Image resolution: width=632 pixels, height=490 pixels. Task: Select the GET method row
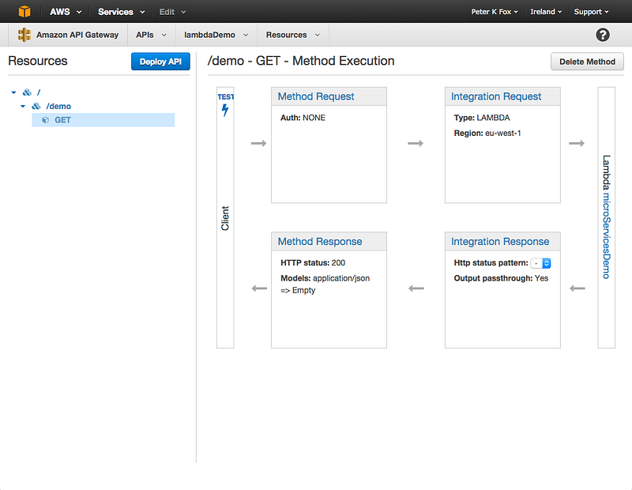coord(103,120)
